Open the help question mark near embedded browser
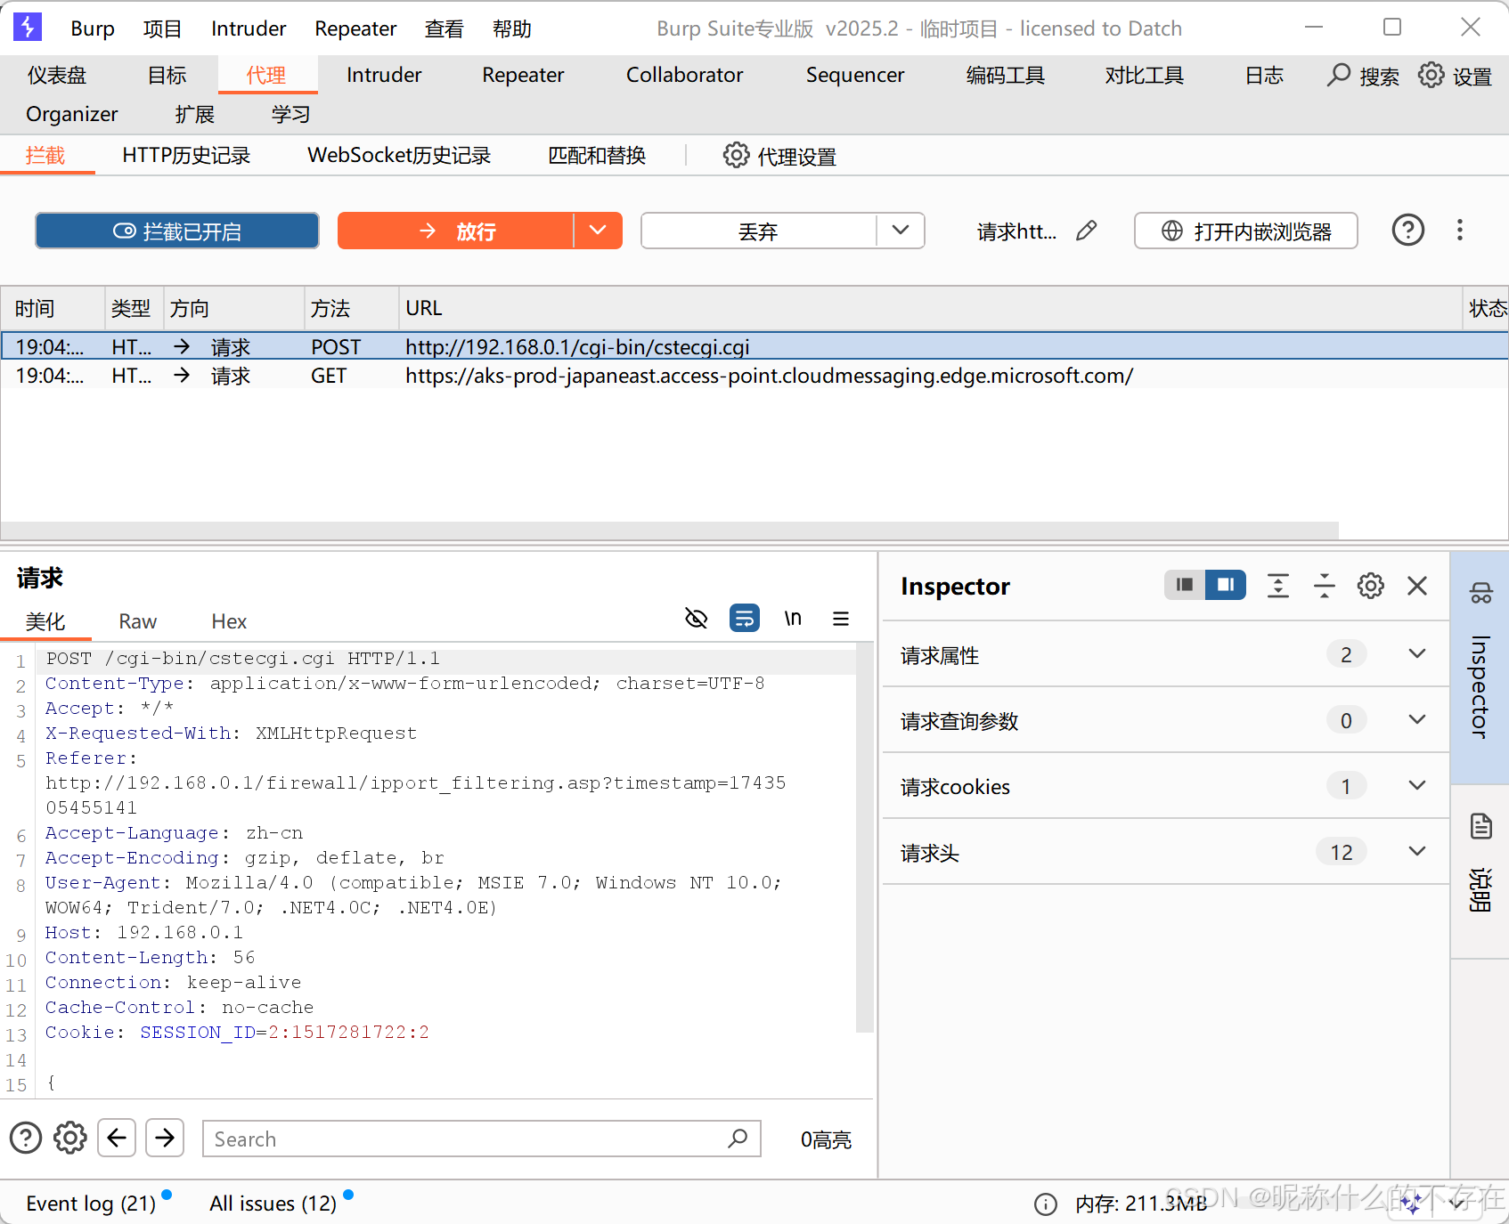The height and width of the screenshot is (1224, 1509). pyautogui.click(x=1407, y=231)
